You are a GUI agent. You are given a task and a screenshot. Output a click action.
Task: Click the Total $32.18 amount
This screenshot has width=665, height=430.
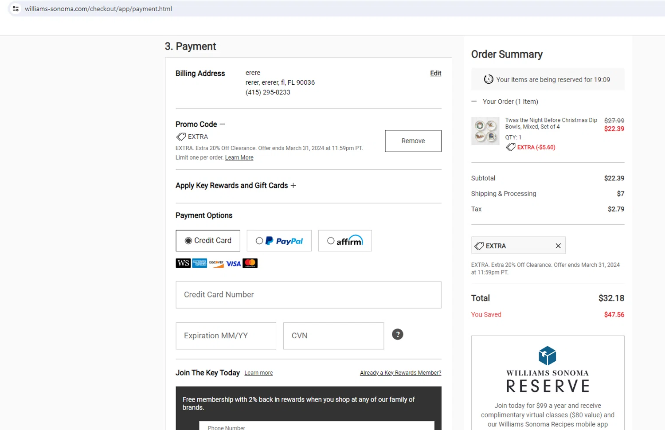[611, 298]
